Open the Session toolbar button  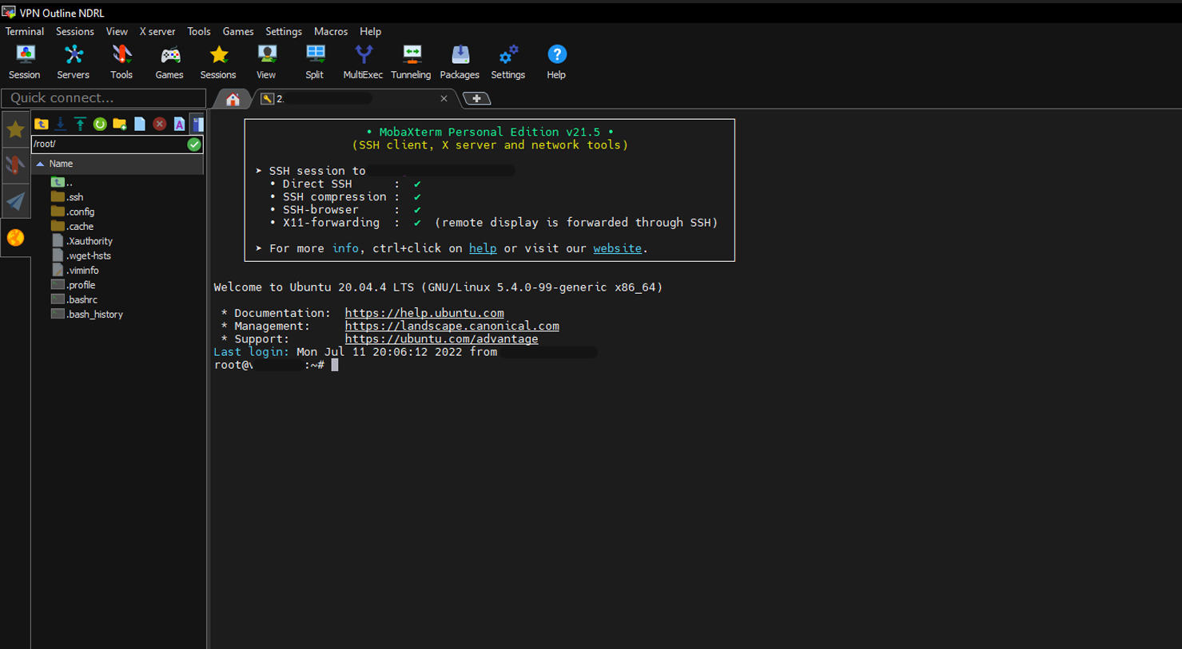25,62
